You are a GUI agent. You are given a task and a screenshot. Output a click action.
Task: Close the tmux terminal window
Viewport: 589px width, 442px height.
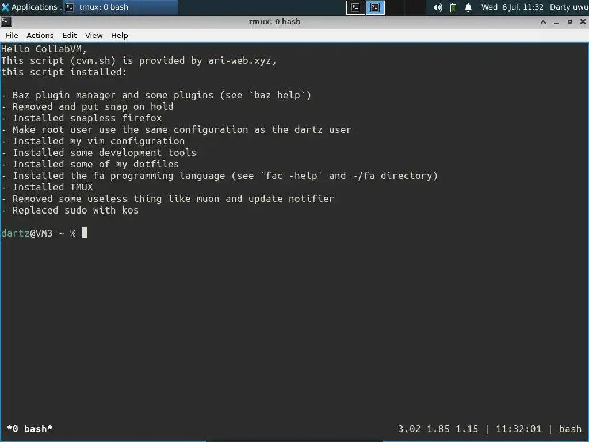click(583, 22)
